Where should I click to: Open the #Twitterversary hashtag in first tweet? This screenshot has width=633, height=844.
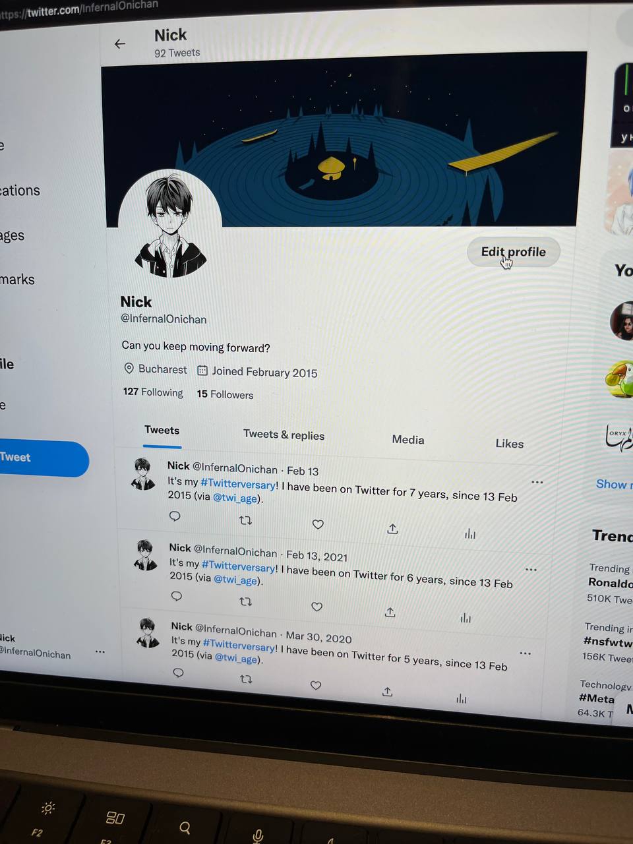(239, 485)
